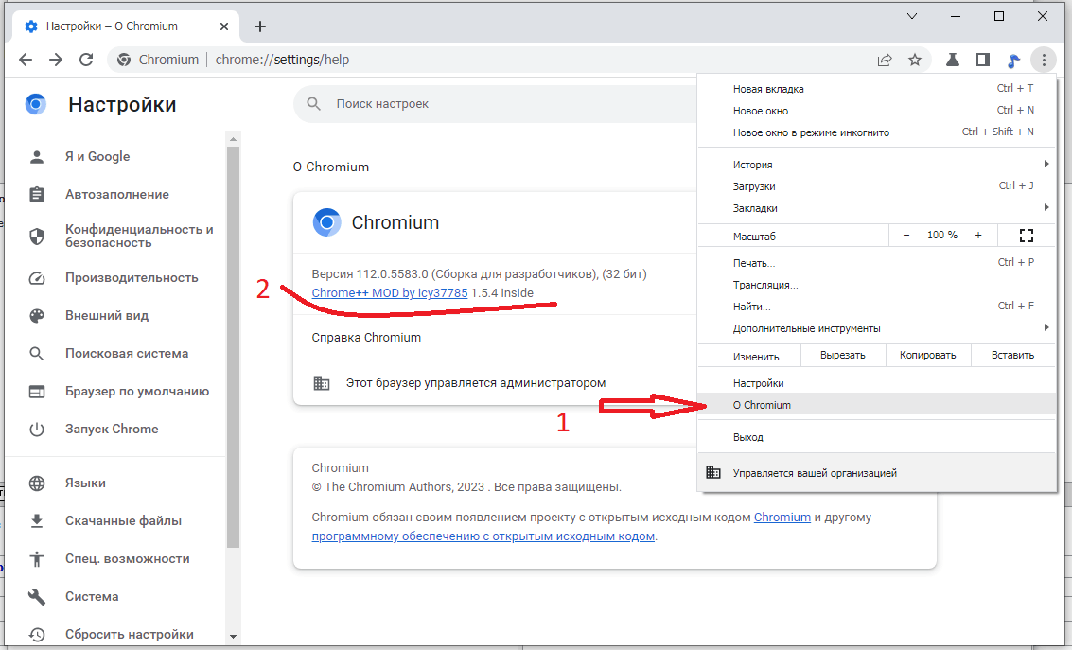Click the wrench icon for Система
This screenshot has height=650, width=1072.
[37, 597]
